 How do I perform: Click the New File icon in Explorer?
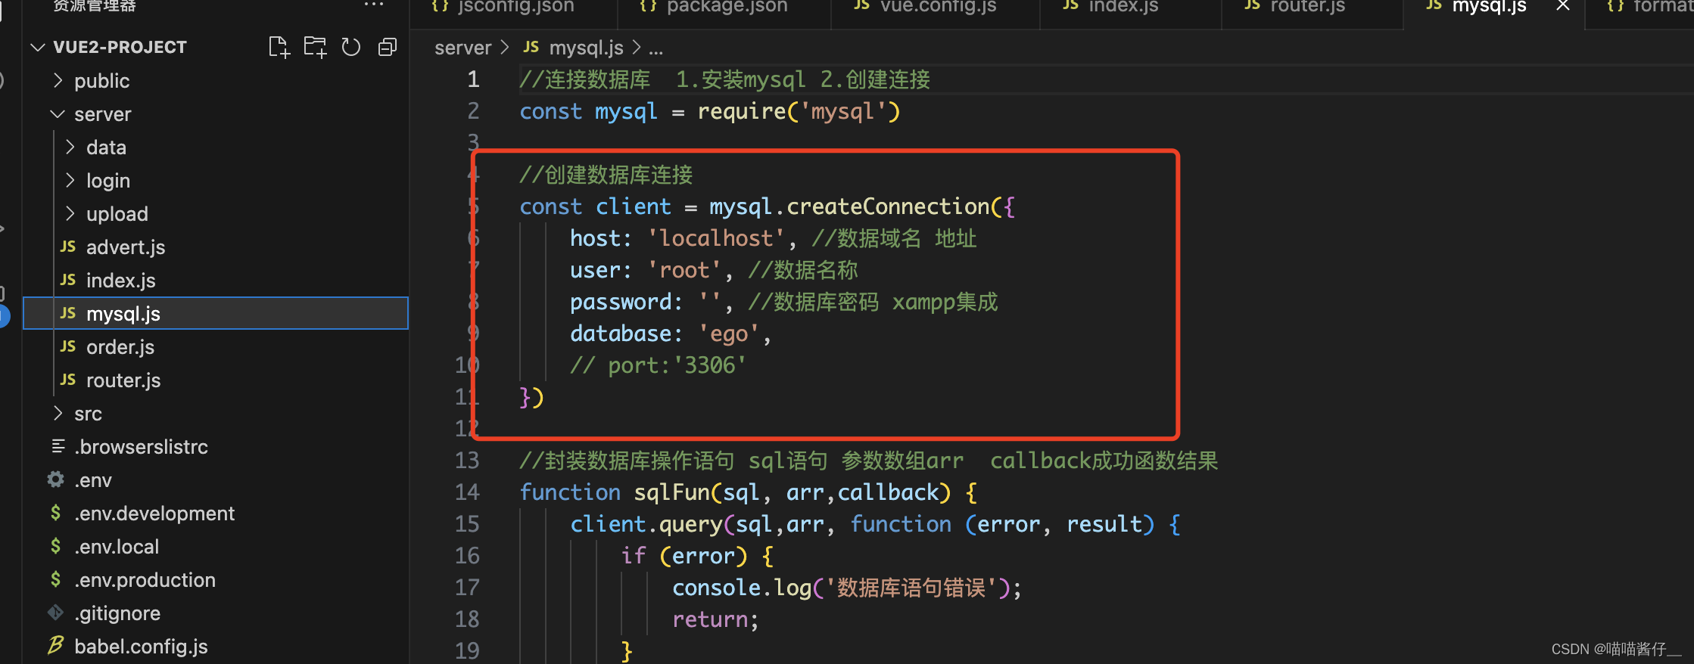tap(279, 46)
